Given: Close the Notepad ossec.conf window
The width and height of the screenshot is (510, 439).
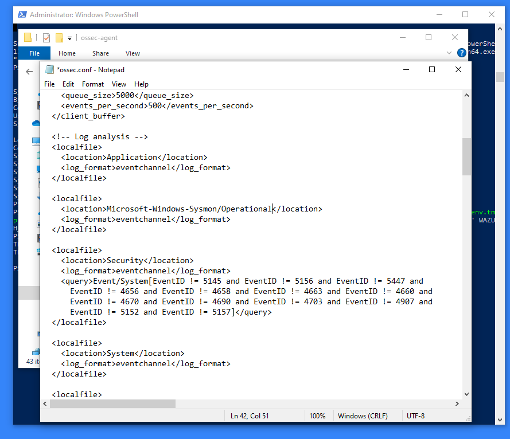Looking at the screenshot, I should [x=458, y=69].
